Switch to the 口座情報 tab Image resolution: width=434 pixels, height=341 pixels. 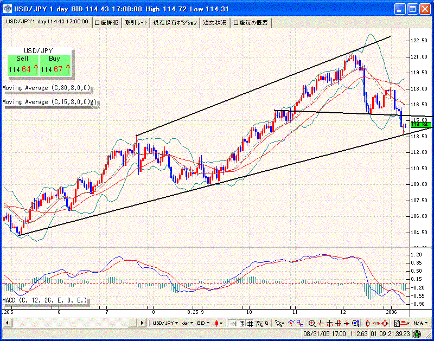tap(106, 23)
